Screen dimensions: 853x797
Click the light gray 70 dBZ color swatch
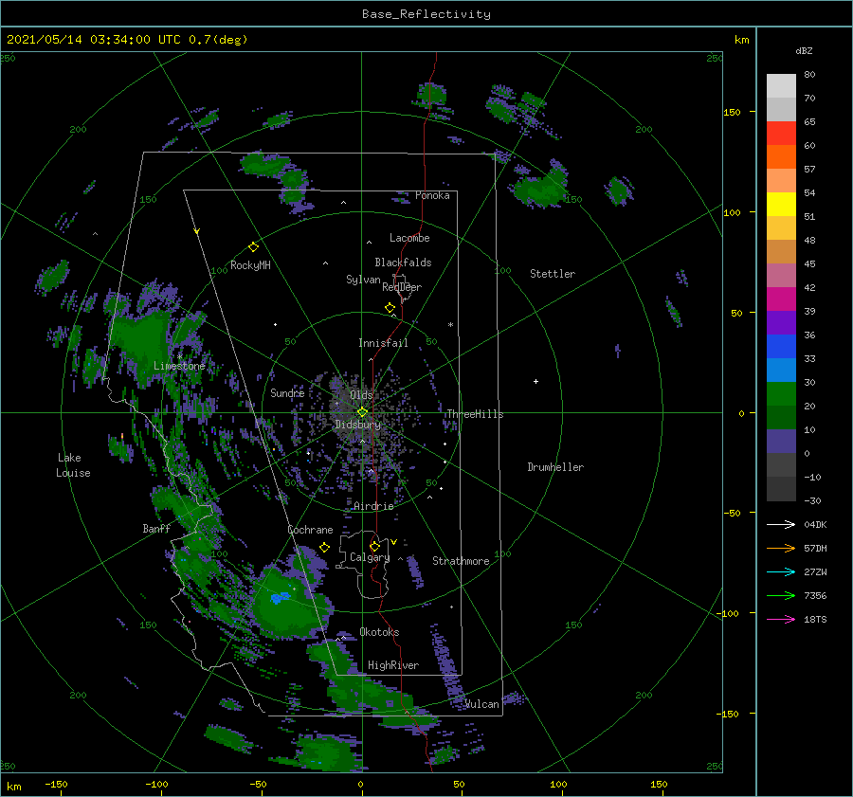pos(781,86)
